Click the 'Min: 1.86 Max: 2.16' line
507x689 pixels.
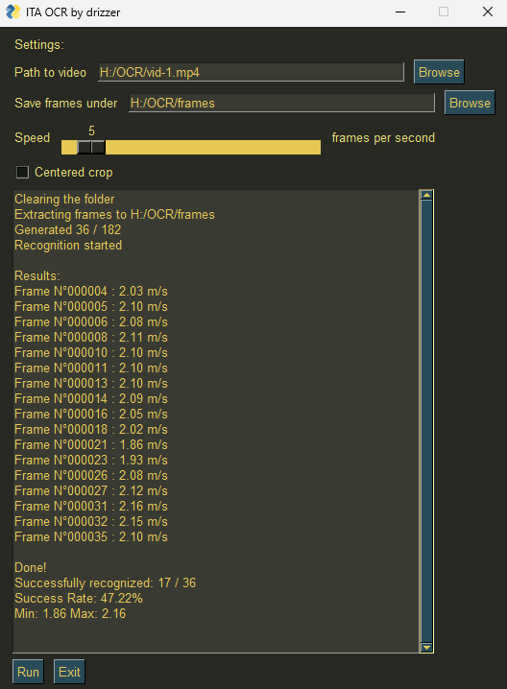pyautogui.click(x=70, y=614)
